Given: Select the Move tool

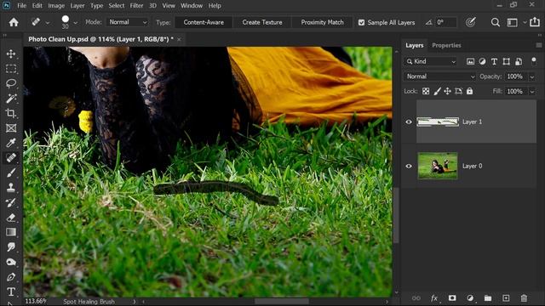Looking at the screenshot, I should (11, 54).
